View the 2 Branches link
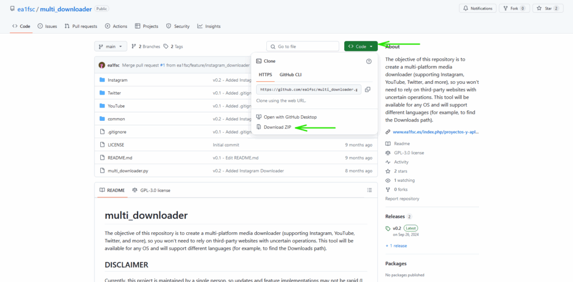The image size is (573, 282). (x=146, y=46)
